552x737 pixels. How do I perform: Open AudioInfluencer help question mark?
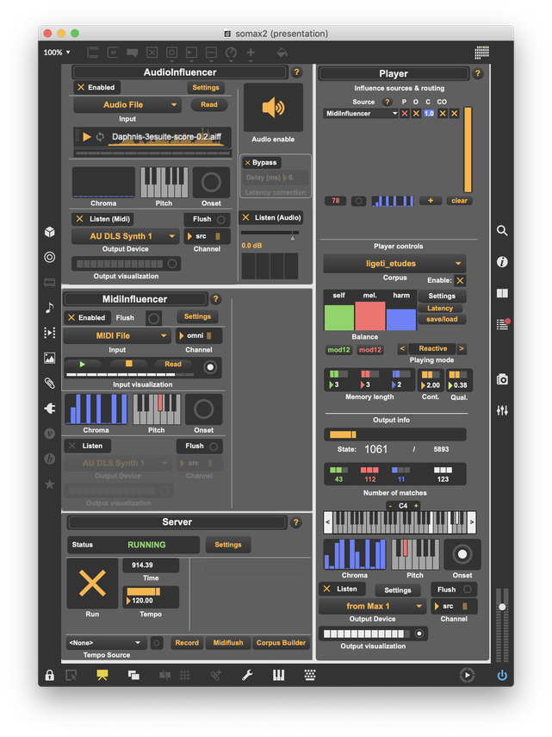tap(296, 72)
